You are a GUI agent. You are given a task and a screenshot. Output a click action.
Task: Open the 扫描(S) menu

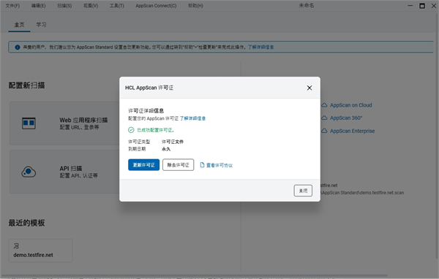64,6
